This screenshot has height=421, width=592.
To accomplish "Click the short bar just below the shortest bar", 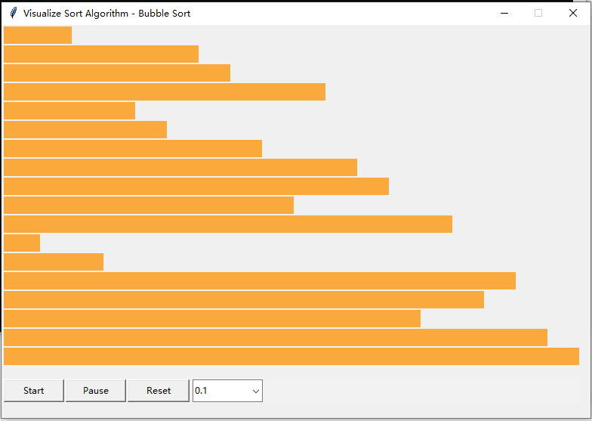I will (x=53, y=262).
